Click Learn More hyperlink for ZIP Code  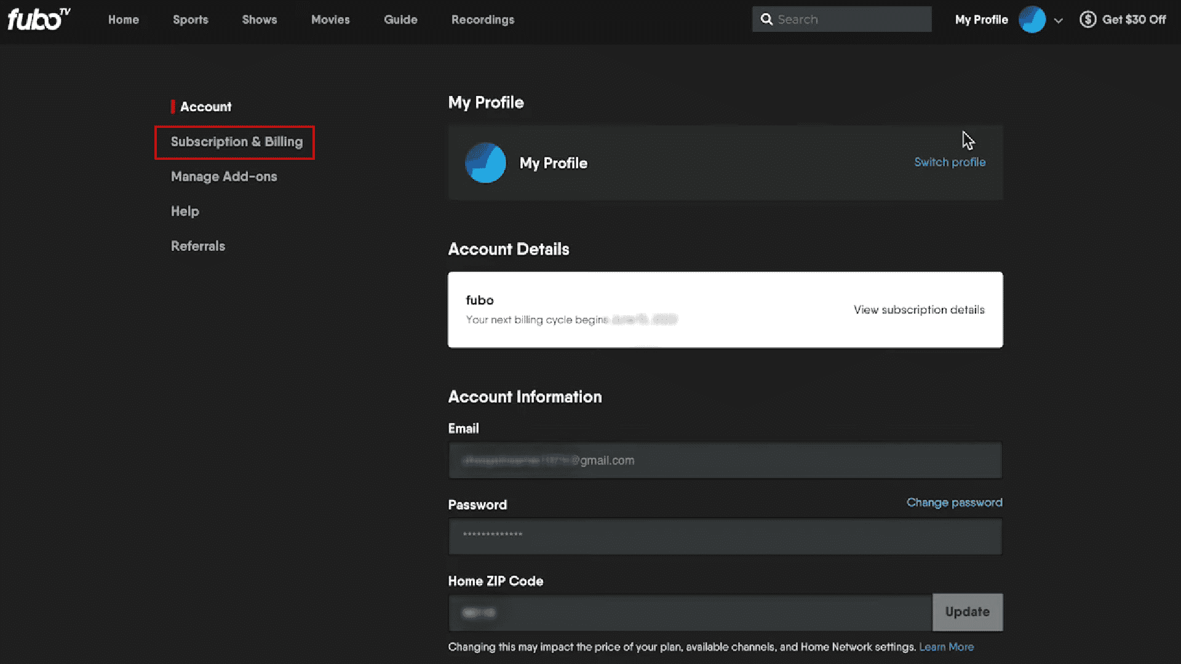click(947, 647)
